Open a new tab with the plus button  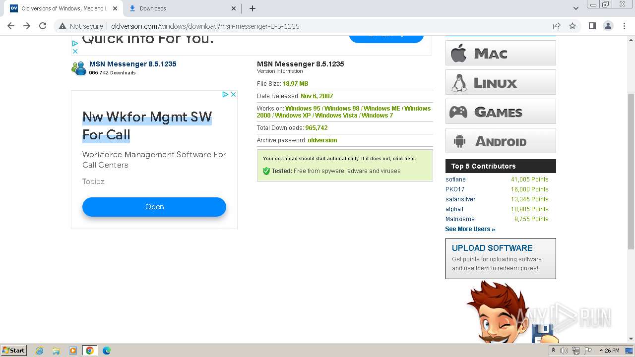point(253,8)
